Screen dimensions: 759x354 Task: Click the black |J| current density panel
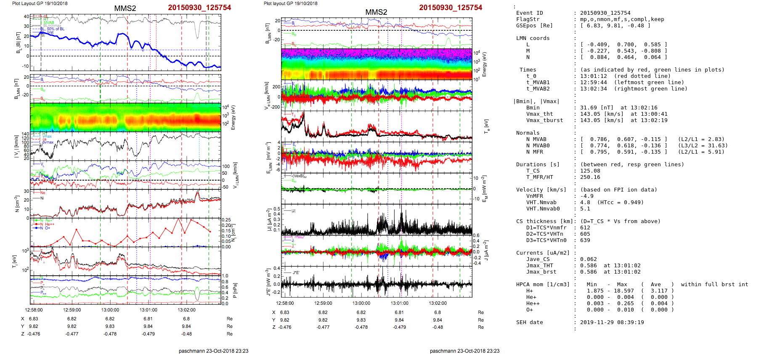point(377,220)
